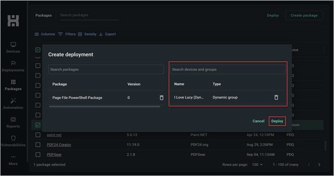This screenshot has height=176, width=334.
Task: Click the 1 package selected status text
Action: click(50, 165)
